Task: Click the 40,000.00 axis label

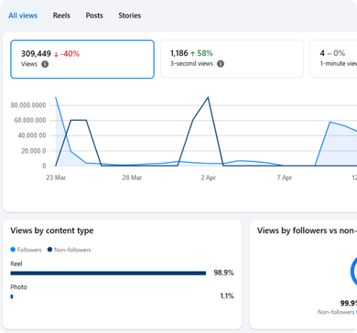Action: coord(32,135)
